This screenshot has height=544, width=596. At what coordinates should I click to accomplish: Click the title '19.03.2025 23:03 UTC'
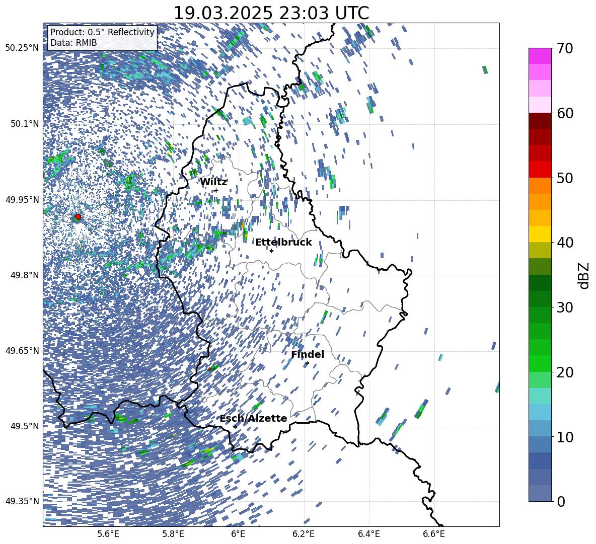[x=271, y=13]
